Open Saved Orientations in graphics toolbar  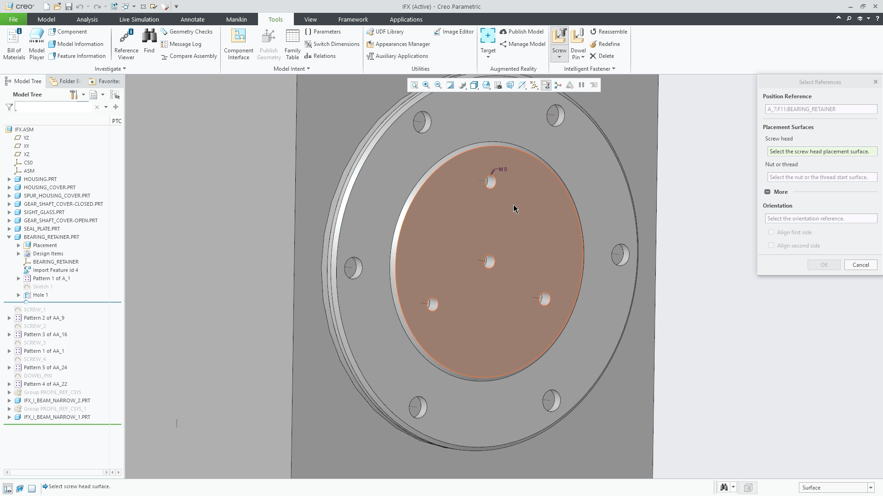[486, 85]
